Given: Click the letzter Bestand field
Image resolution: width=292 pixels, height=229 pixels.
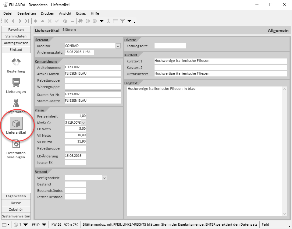Looking at the screenshot, I should pyautogui.click(x=75, y=197).
